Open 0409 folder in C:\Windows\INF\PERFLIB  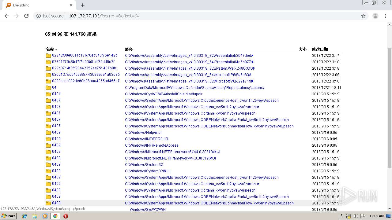pos(56,139)
